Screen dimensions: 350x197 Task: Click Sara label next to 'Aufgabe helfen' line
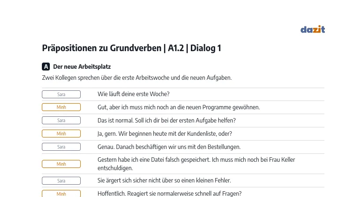tap(61, 120)
